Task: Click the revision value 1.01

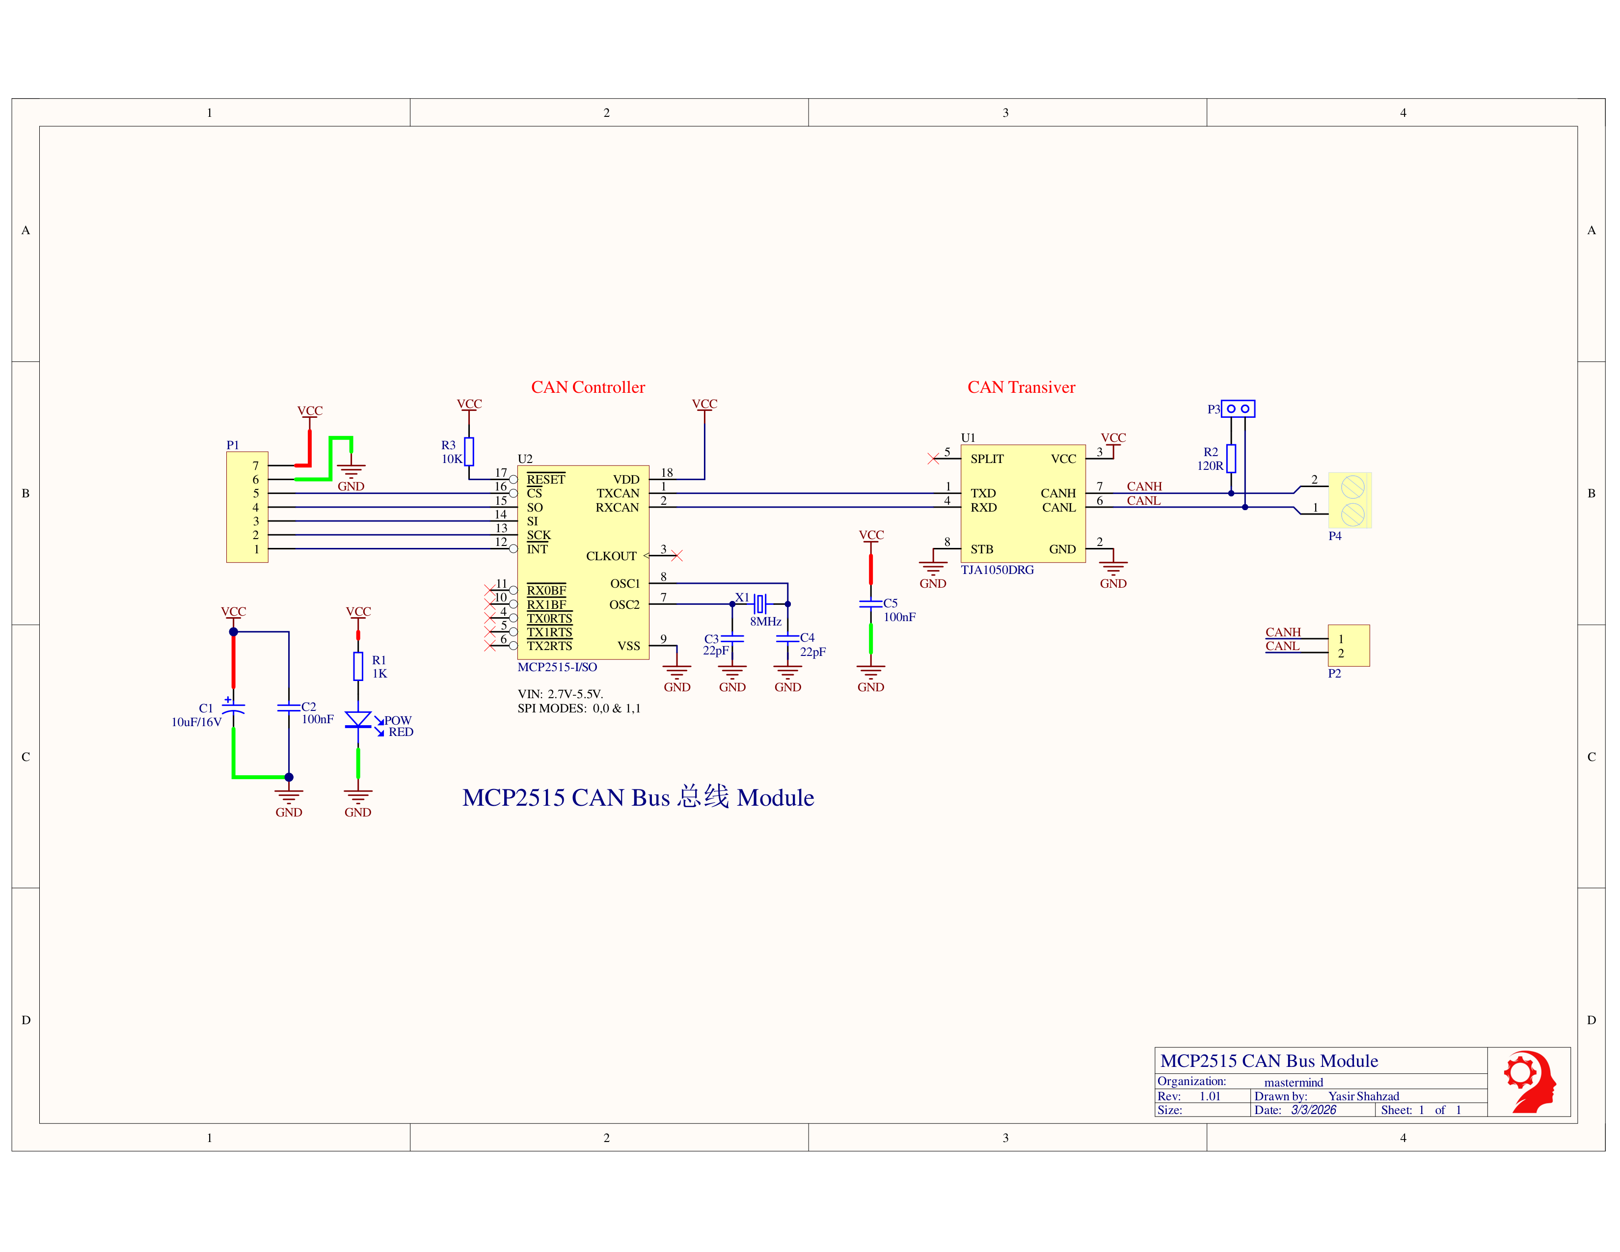Action: click(x=1209, y=1096)
